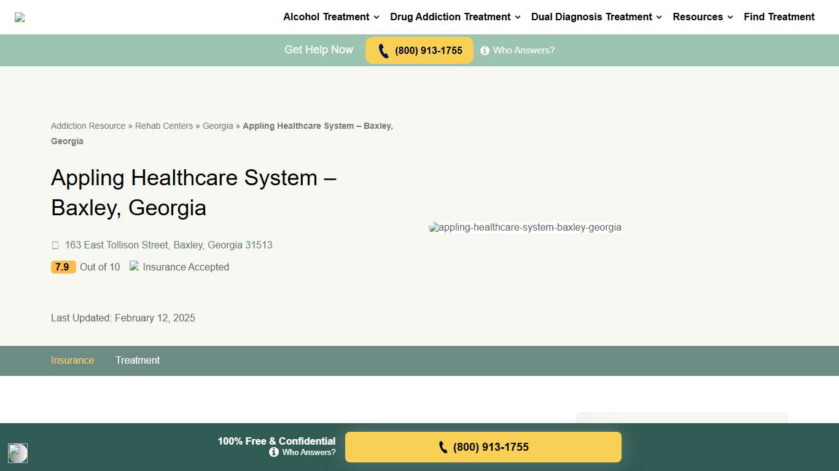Click the info icon in the confidential footer bar
The width and height of the screenshot is (839, 471).
[x=274, y=452]
